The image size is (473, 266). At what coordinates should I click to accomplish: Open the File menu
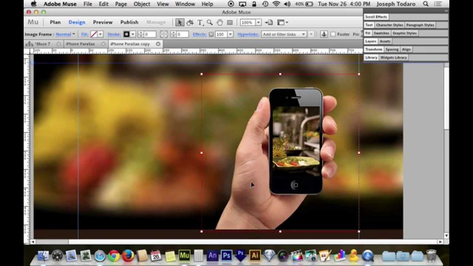click(88, 4)
